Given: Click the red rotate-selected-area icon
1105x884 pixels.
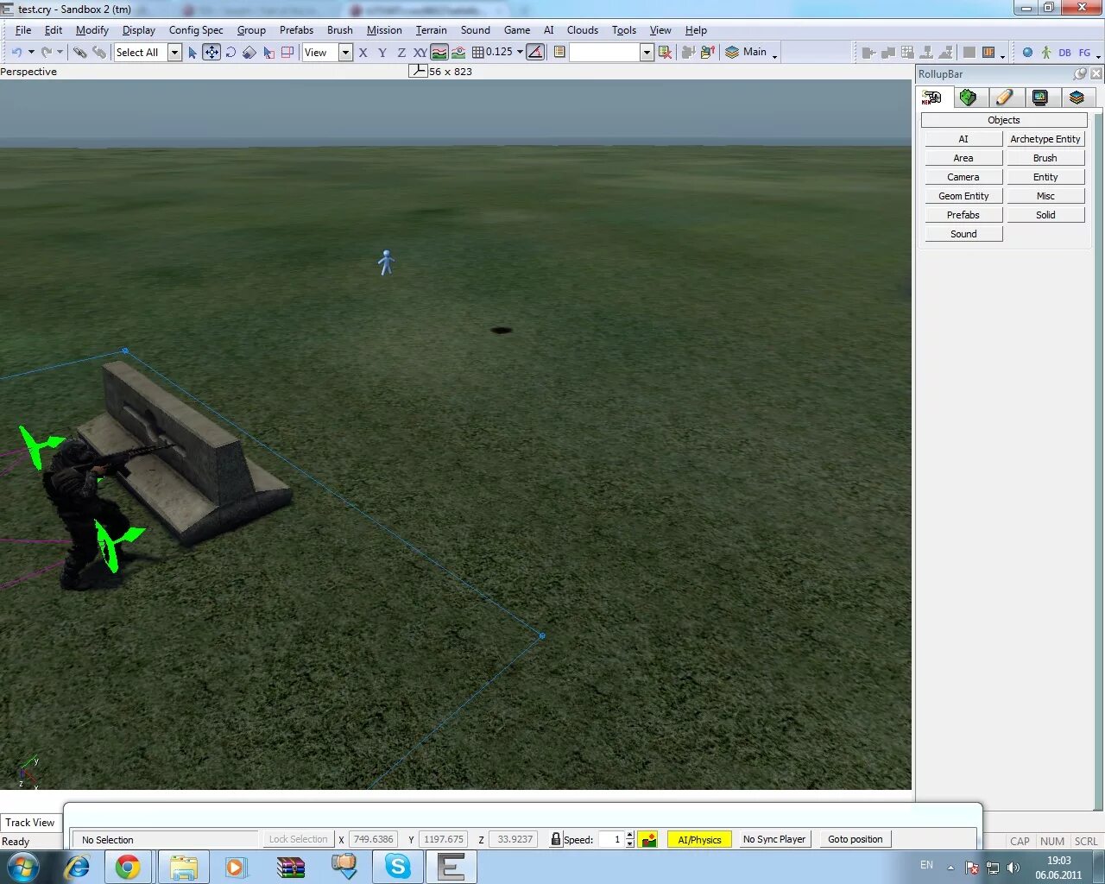Looking at the screenshot, I should (x=287, y=53).
